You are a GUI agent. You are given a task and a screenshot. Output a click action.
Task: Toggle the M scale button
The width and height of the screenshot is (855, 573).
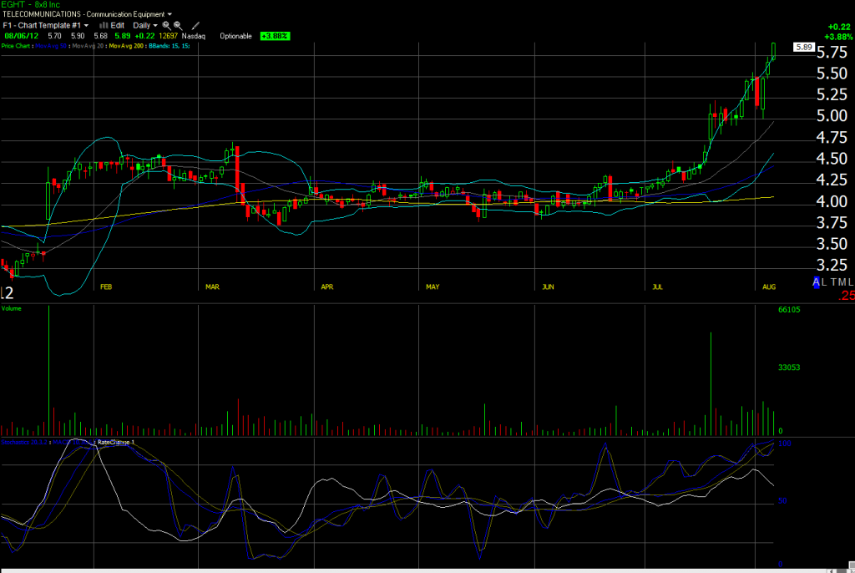tap(842, 282)
